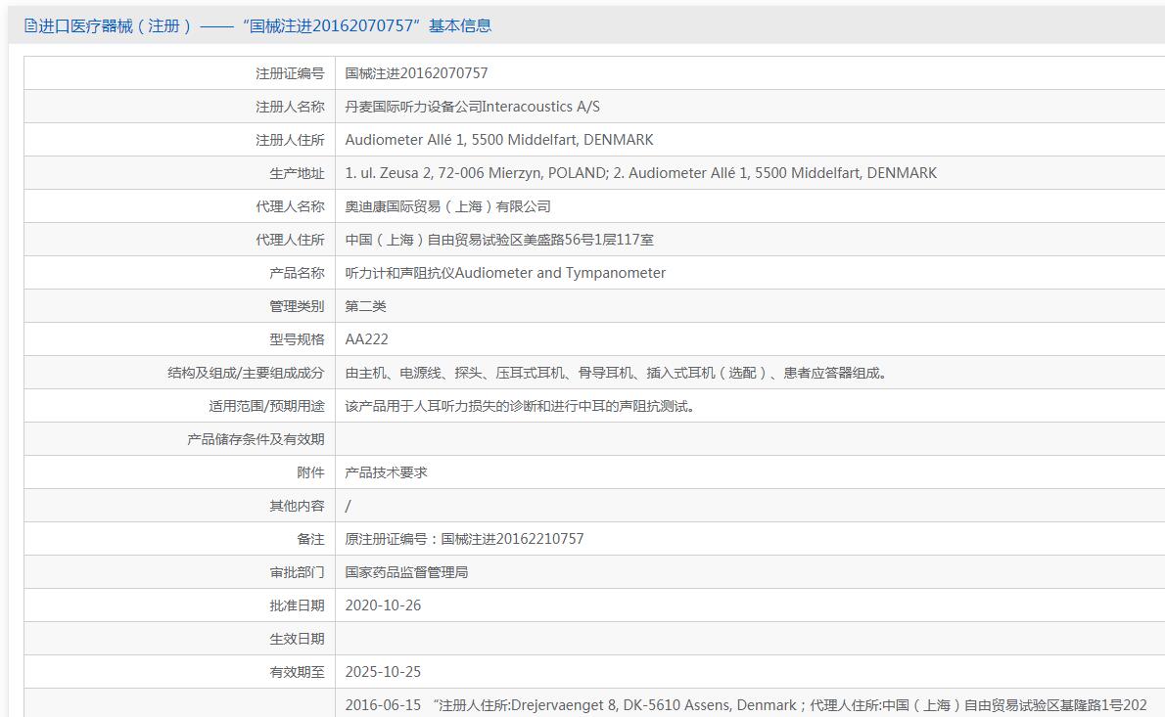Image resolution: width=1165 pixels, height=717 pixels.
Task: Select the composition text starting 由主机、电源线
Action: click(x=617, y=374)
